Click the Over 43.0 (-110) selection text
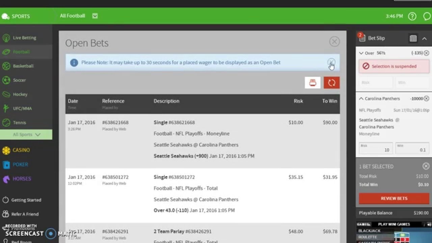The width and height of the screenshot is (432, 243). click(171, 210)
